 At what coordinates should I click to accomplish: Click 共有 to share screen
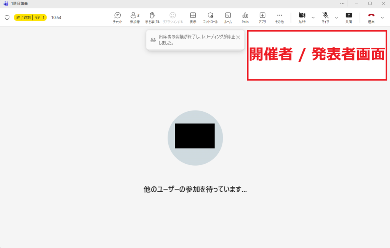pyautogui.click(x=348, y=17)
